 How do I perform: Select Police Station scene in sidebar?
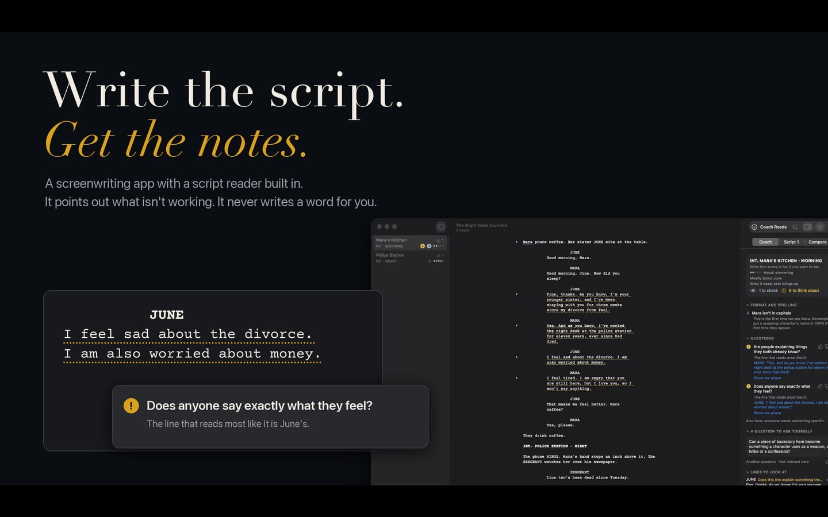click(409, 258)
